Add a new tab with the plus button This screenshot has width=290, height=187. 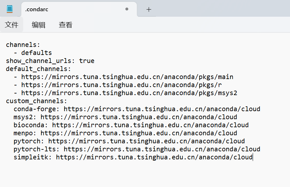coord(149,10)
